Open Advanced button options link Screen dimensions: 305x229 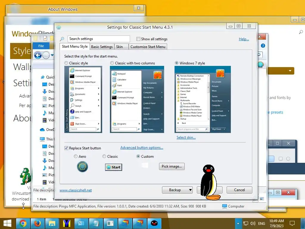tap(141, 148)
